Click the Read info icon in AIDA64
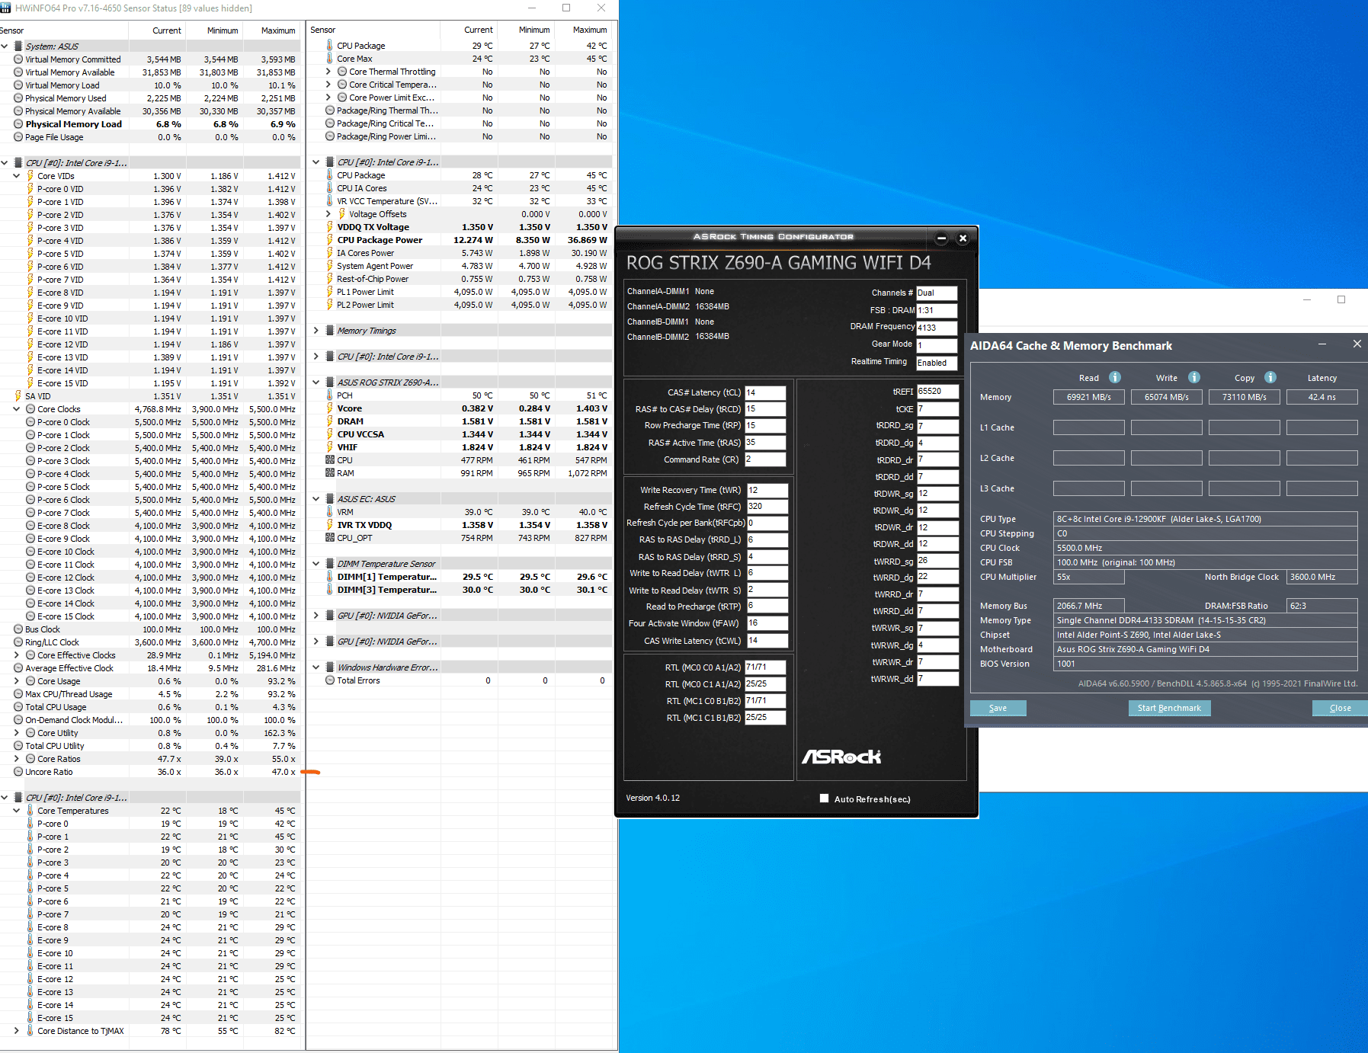 click(x=1114, y=377)
